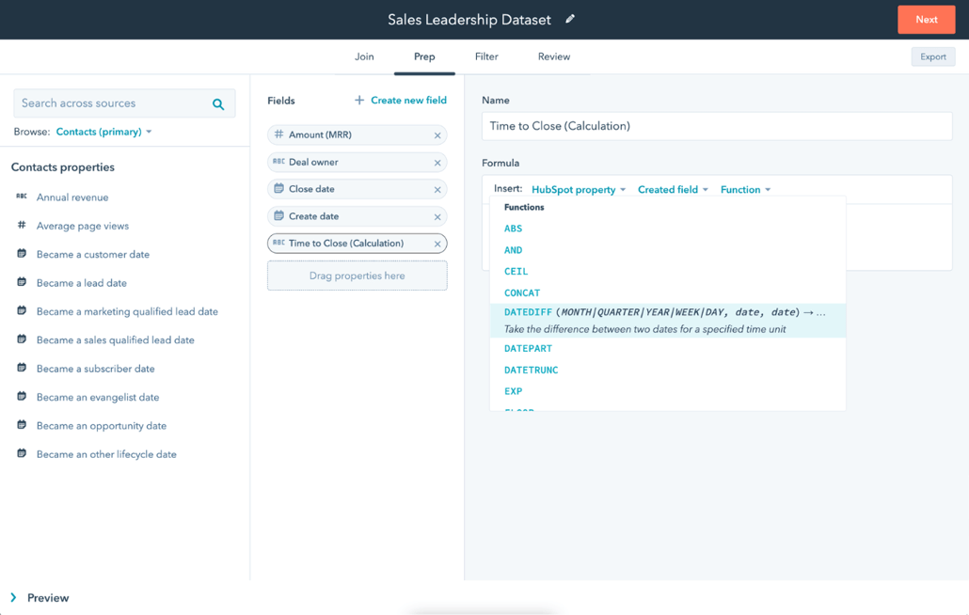The width and height of the screenshot is (969, 615).
Task: Click the number icon of Amount (MRR)
Action: click(278, 134)
